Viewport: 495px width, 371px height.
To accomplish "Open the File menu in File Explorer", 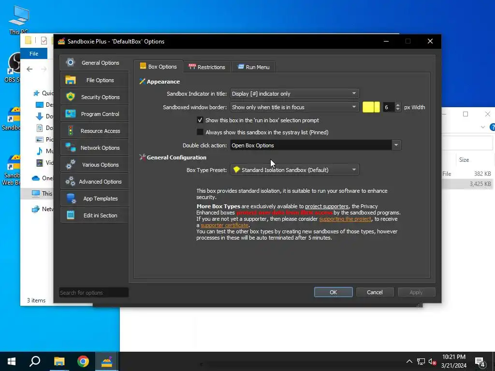I will coord(34,54).
